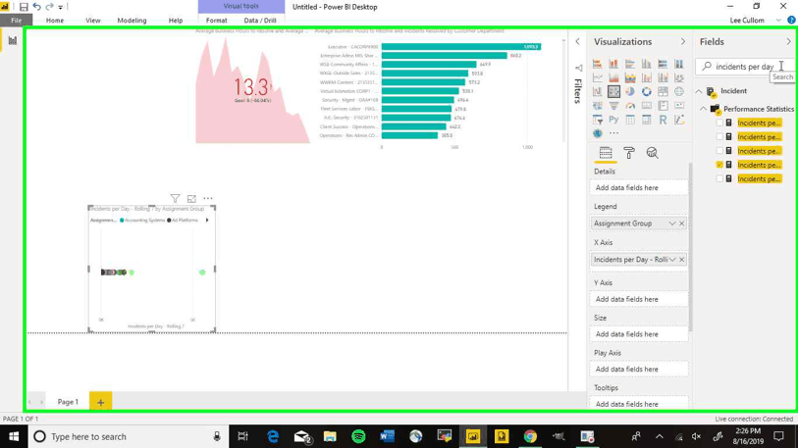Open the File menu
Image resolution: width=799 pixels, height=448 pixels.
coord(17,21)
